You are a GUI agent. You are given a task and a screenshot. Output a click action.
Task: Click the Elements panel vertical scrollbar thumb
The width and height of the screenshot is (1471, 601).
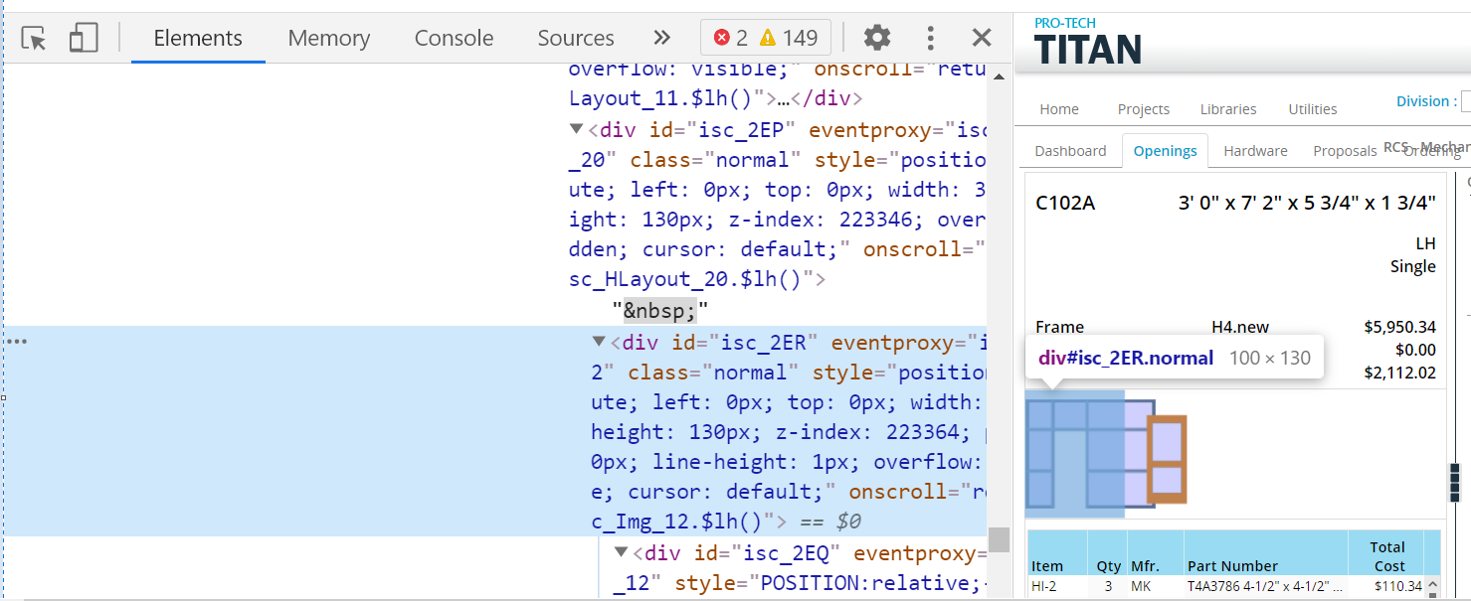pyautogui.click(x=999, y=539)
